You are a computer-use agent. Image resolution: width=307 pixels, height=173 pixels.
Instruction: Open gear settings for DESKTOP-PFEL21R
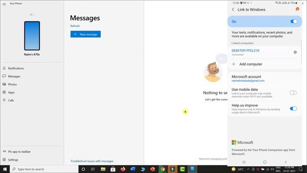pyautogui.click(x=295, y=52)
